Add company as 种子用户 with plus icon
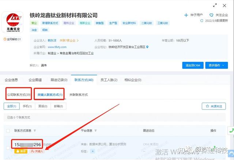Image resolution: width=234 pixels, height=160 pixels. (x=186, y=15)
